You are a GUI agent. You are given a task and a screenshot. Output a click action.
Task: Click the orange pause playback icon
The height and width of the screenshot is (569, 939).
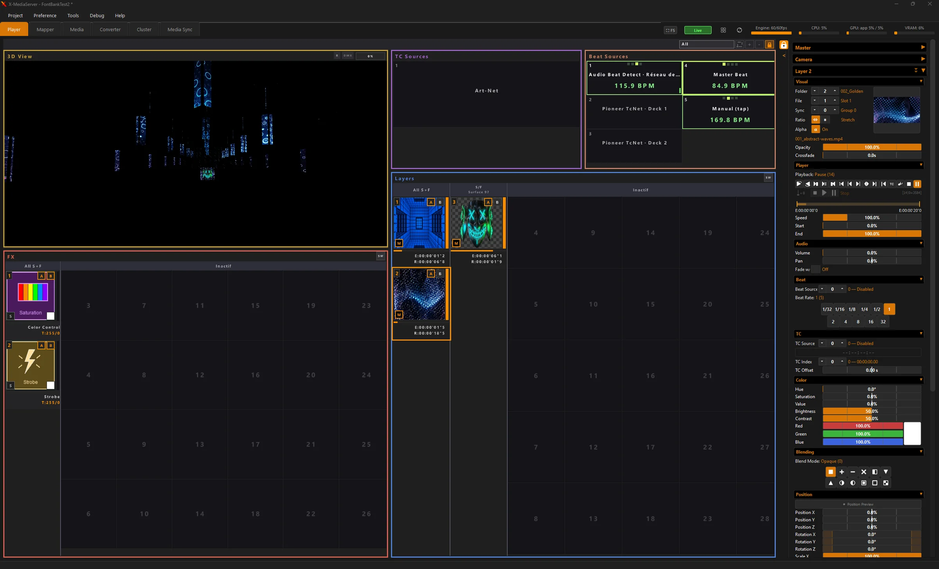917,184
